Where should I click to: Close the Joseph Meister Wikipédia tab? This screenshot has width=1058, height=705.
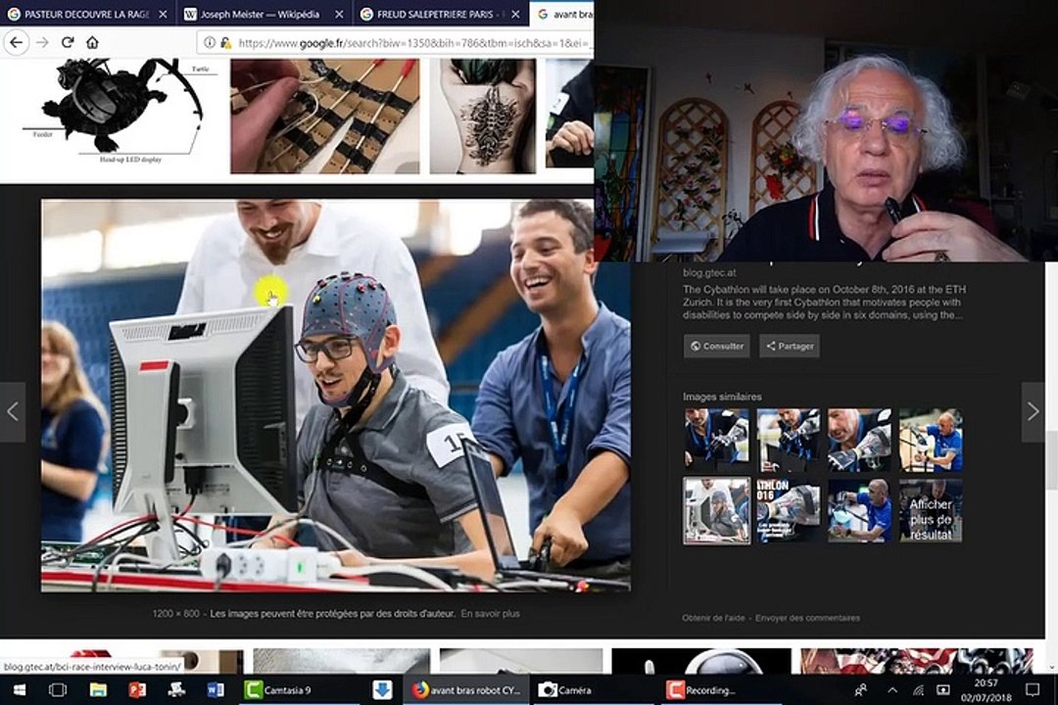click(x=339, y=14)
